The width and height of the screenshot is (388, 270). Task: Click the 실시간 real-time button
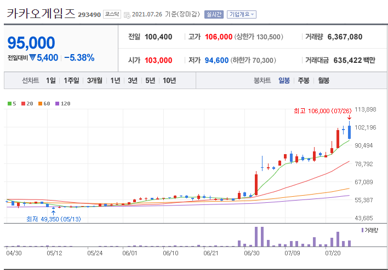(214, 15)
